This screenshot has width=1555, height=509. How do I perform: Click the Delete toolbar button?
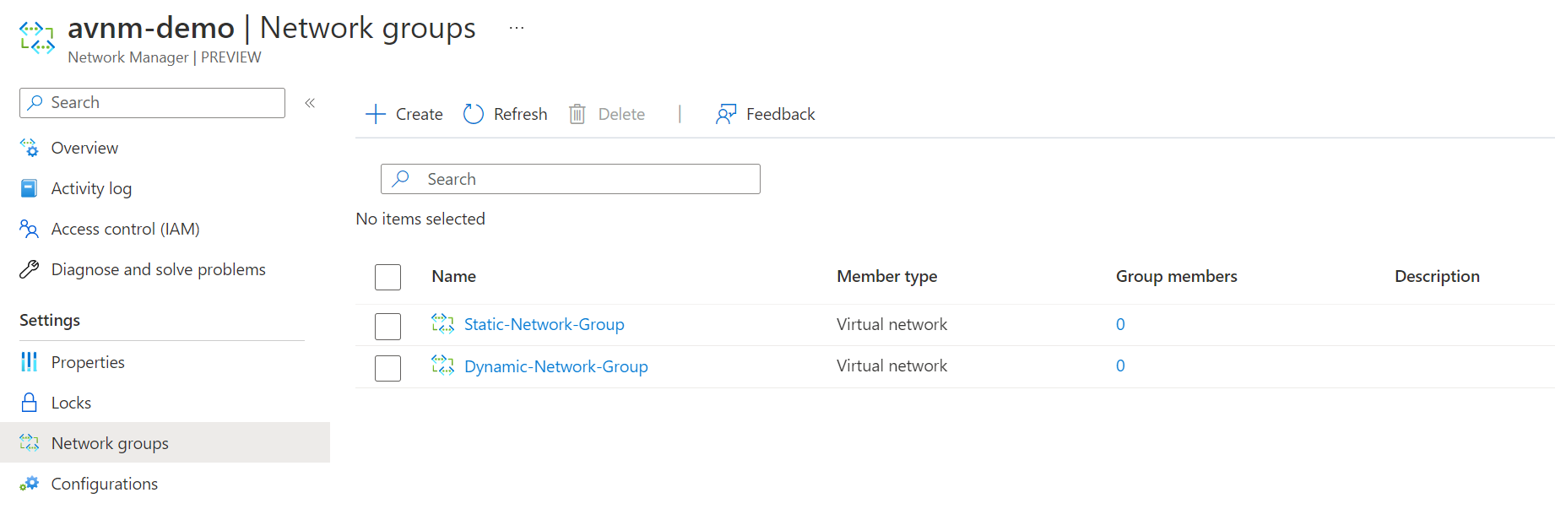[x=607, y=114]
